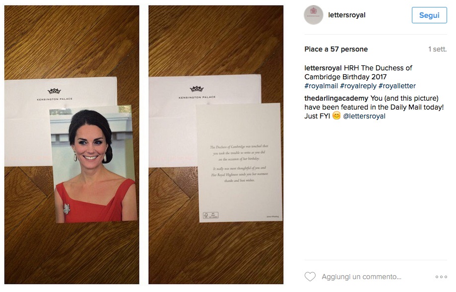
Task: Click the left Kensington Palace envelope crest
Action: click(x=55, y=91)
